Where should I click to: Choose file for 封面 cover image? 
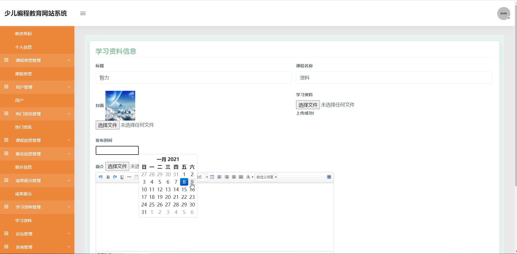tap(107, 125)
